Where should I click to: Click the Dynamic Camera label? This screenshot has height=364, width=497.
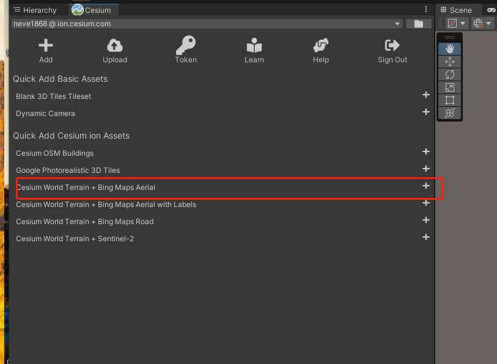45,114
